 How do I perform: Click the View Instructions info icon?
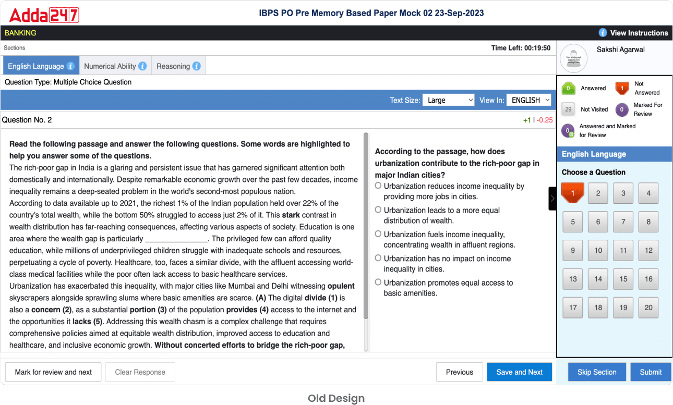(603, 33)
